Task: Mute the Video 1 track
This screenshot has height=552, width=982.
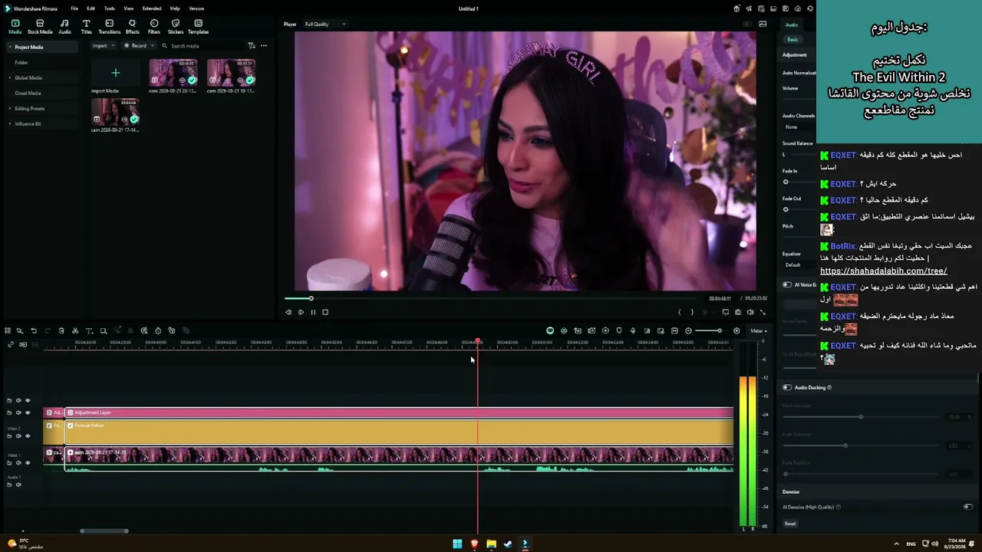Action: pyautogui.click(x=18, y=462)
